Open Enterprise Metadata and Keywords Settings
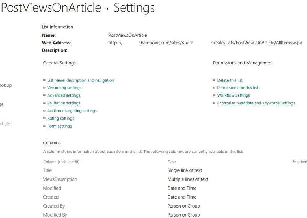Screen dimensions: 307x218 (256, 103)
